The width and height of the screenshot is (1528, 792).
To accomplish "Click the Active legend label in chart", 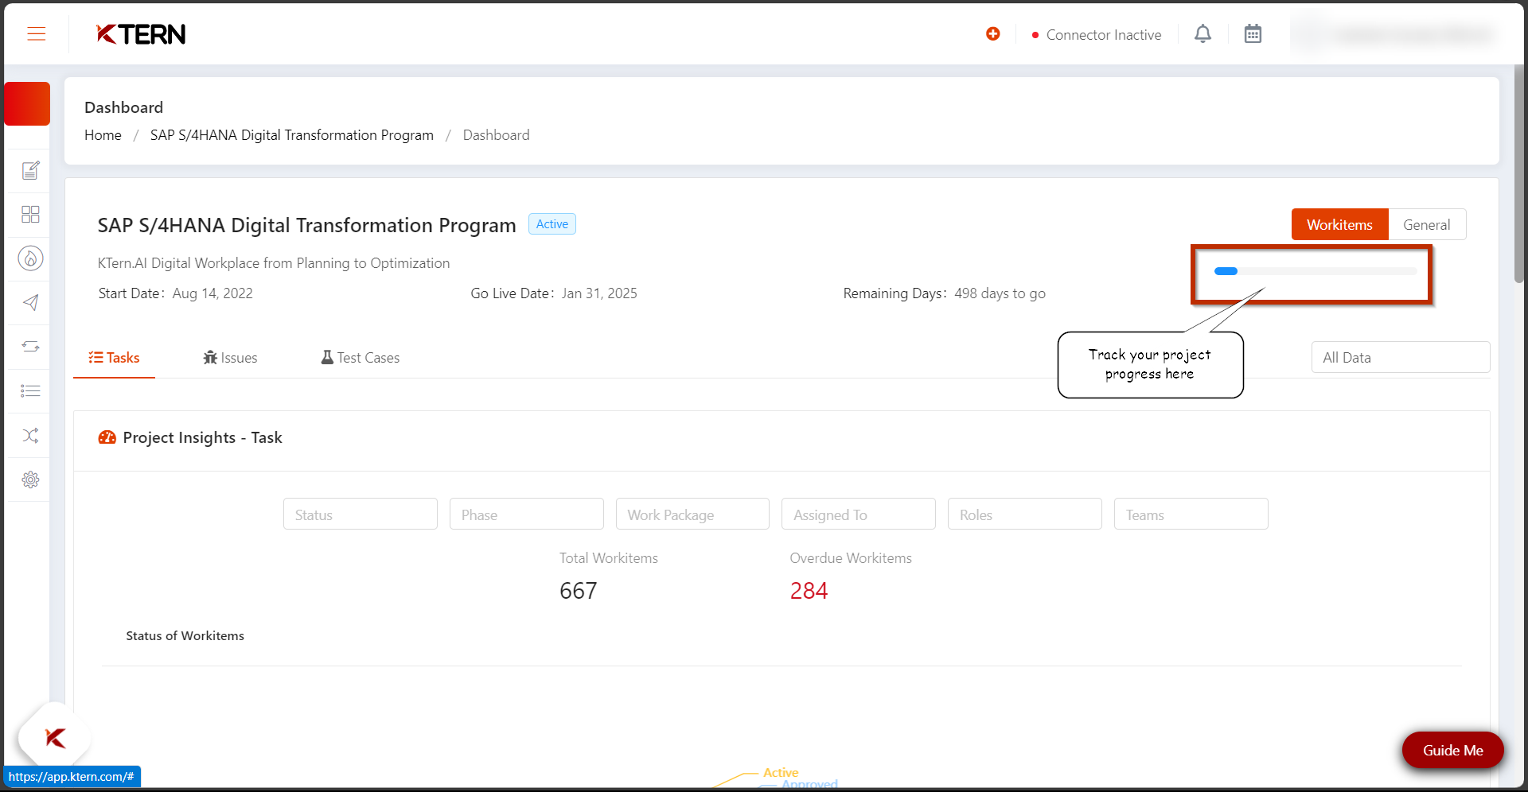I will (x=781, y=772).
